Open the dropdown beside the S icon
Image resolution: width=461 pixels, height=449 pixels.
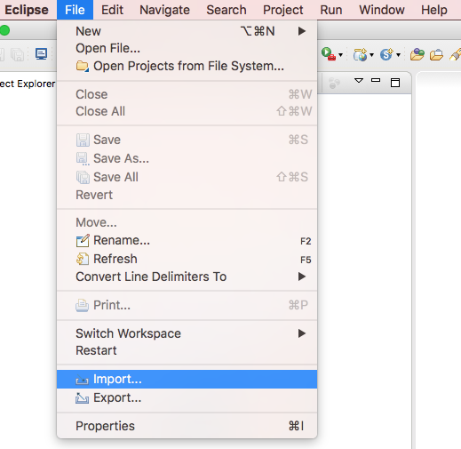399,55
